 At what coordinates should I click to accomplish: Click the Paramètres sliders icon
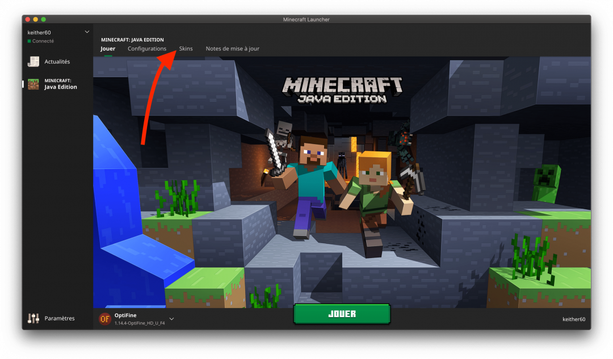[x=33, y=318]
